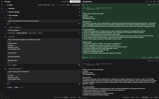Toggle the Preview option
This screenshot has width=159, height=99.
(x=65, y=2)
